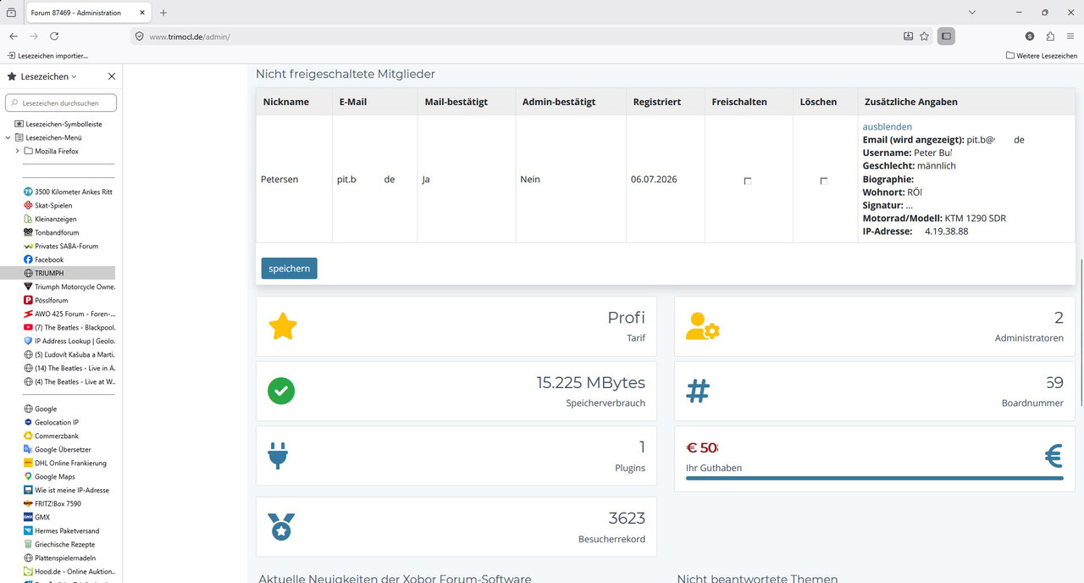1084x583 pixels.
Task: Click the Guthaben progress bar
Action: pyautogui.click(x=874, y=478)
